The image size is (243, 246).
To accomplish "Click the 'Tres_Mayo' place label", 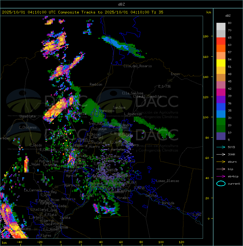I will (x=96, y=124).
